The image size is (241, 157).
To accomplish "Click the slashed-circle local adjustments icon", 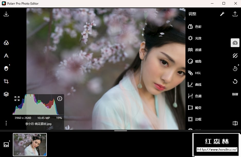I will pos(235,56).
